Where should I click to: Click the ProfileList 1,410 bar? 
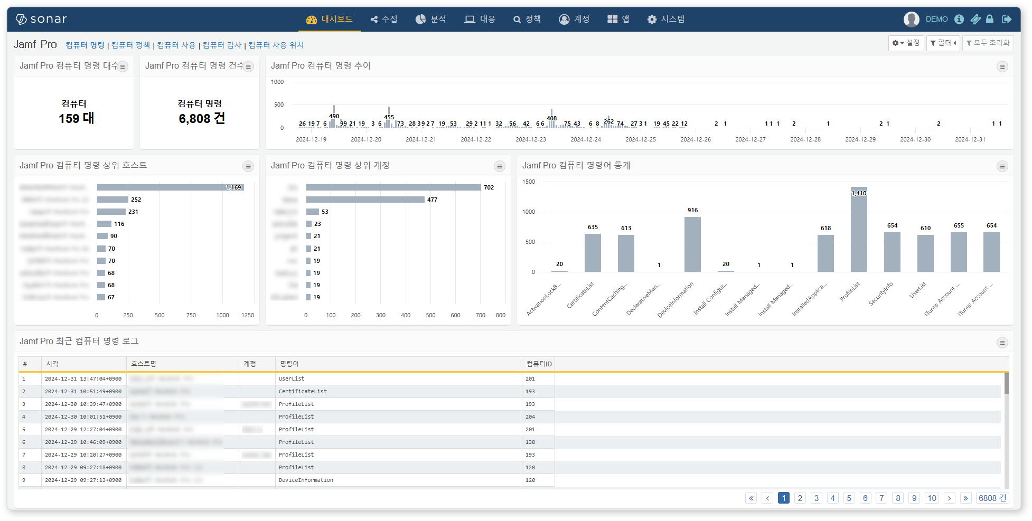859,230
